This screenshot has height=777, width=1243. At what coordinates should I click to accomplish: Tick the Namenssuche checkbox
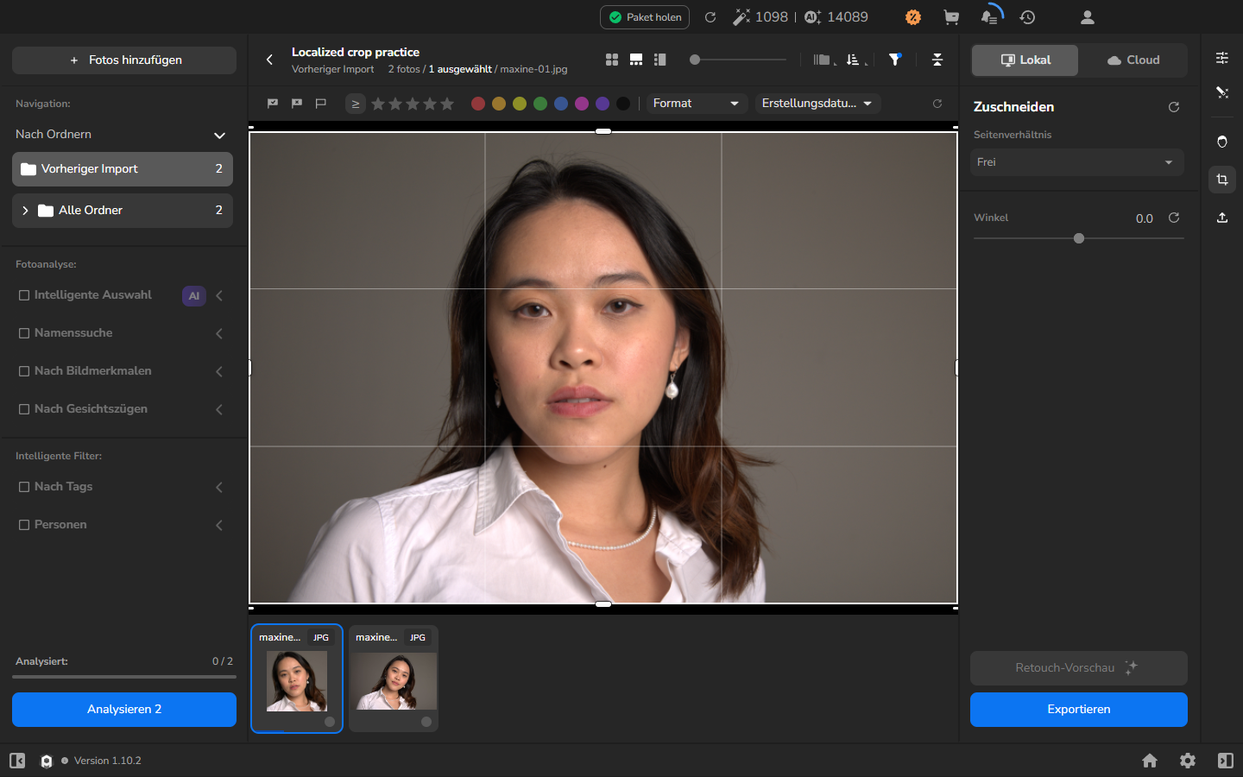click(24, 333)
